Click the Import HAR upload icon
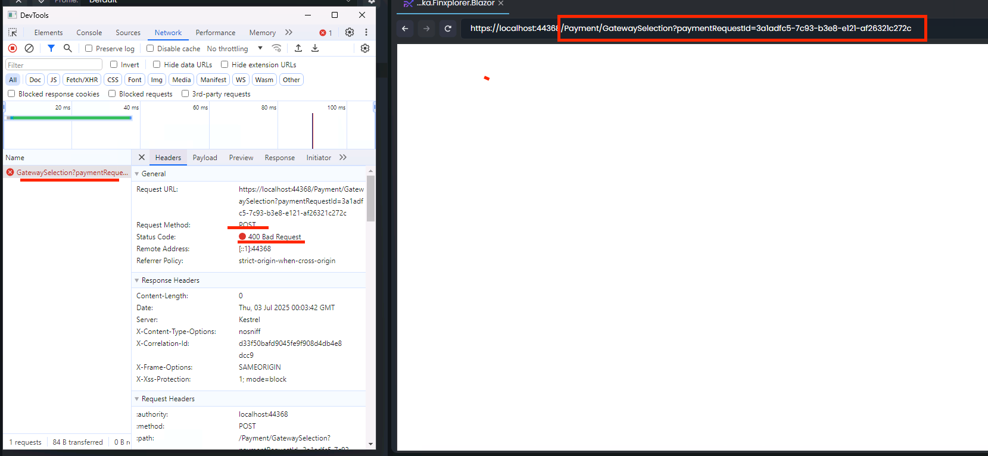Viewport: 988px width, 456px height. click(x=298, y=48)
